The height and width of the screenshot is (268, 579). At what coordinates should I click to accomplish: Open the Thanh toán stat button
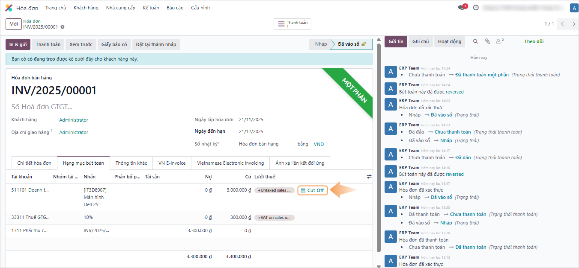[x=293, y=24]
